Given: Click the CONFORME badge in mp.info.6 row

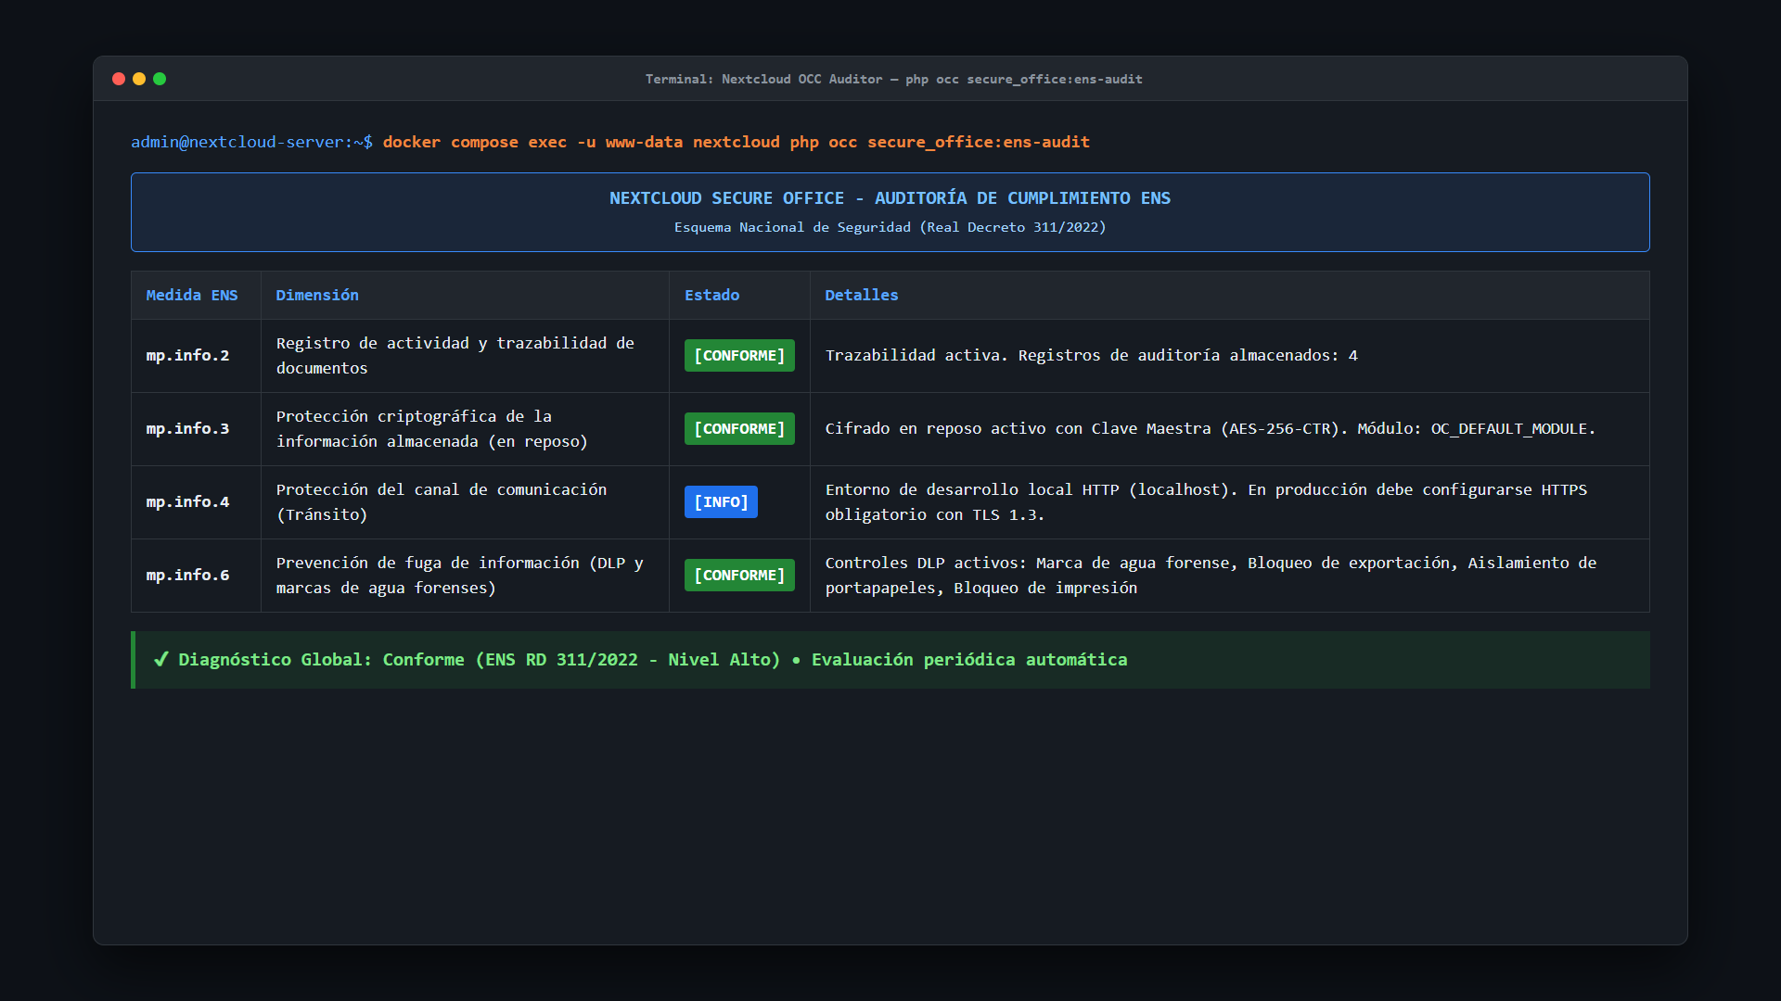Looking at the screenshot, I should [739, 576].
